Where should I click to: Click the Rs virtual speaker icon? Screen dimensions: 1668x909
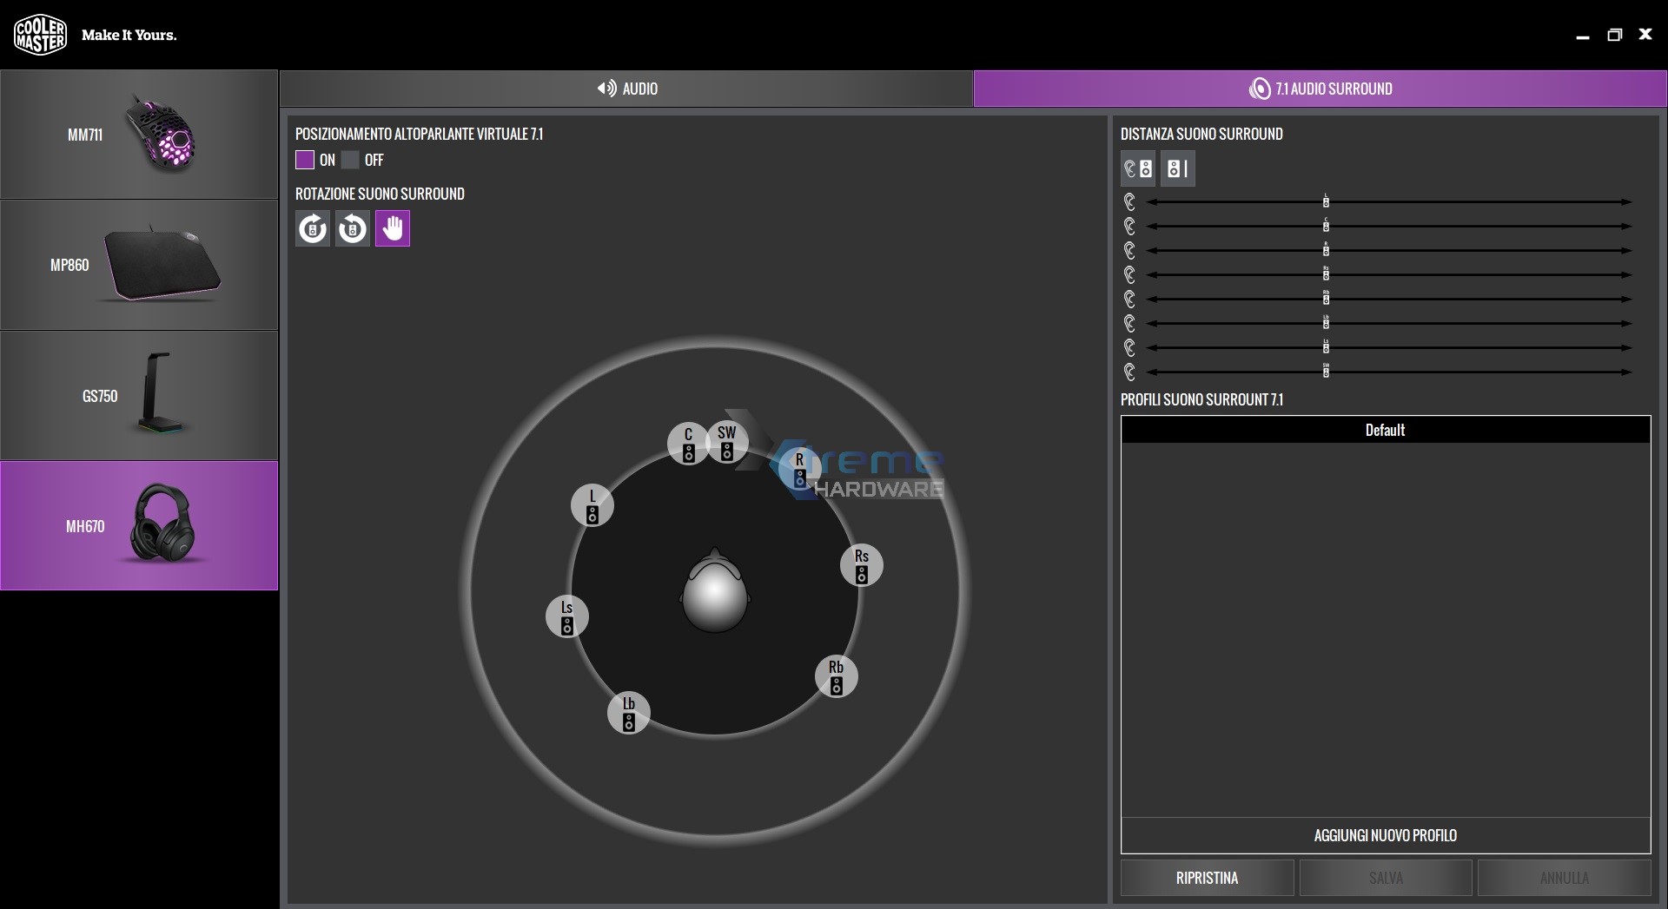pyautogui.click(x=862, y=565)
